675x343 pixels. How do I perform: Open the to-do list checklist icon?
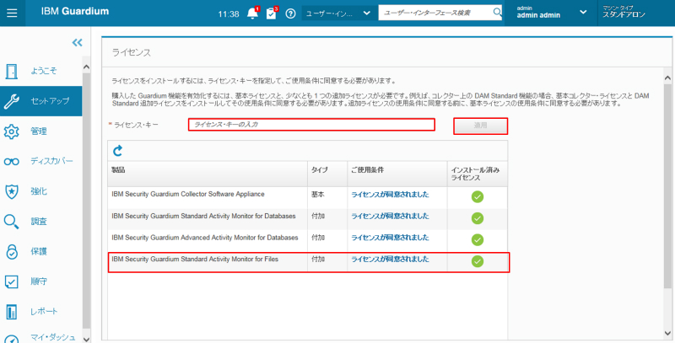(272, 13)
